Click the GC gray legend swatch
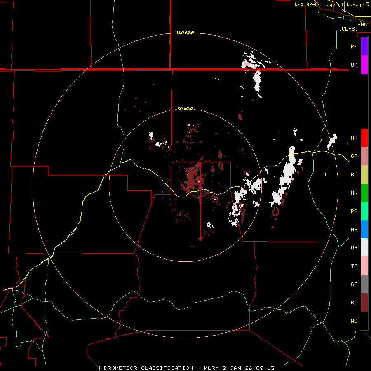This screenshot has height=371, width=371. click(364, 284)
